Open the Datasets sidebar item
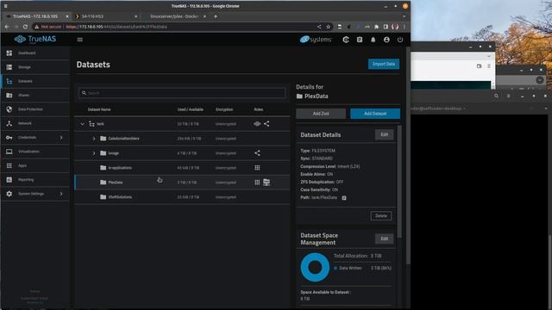The image size is (552, 310). (35, 81)
